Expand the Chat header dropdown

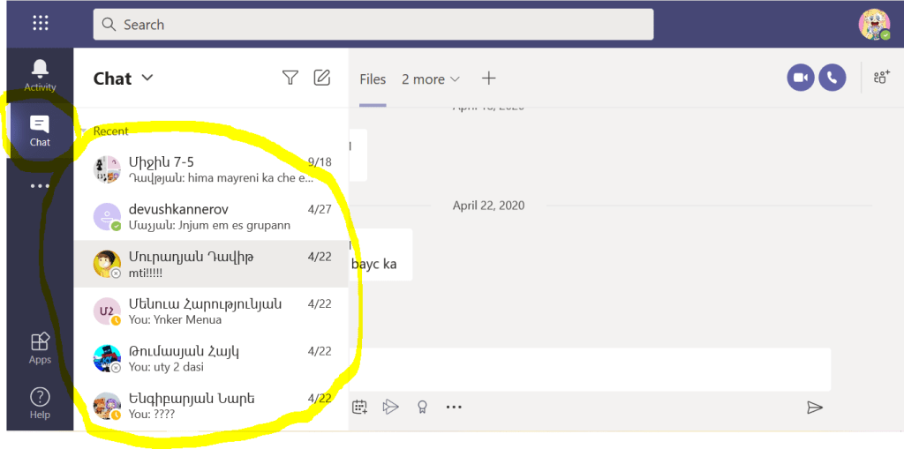[147, 78]
